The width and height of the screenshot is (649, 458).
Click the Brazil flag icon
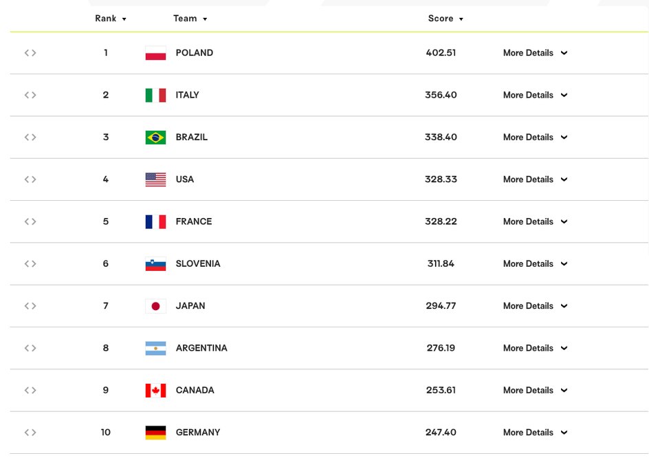pyautogui.click(x=155, y=138)
